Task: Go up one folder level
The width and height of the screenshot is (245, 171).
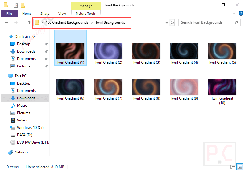Action: click(29, 22)
